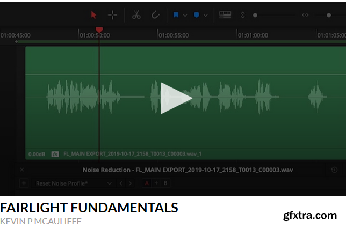
Task: Add a new preset with plus button
Action: (x=24, y=183)
